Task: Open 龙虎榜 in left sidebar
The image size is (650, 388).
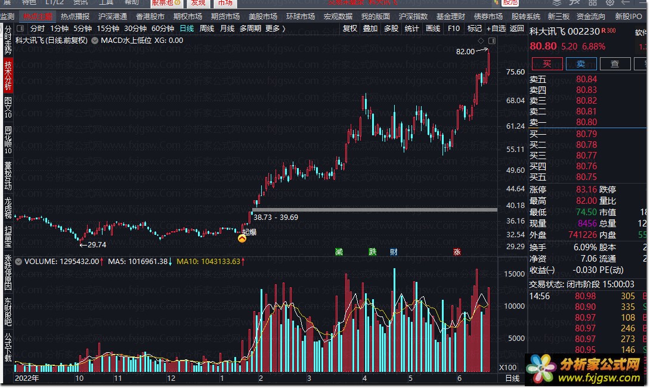Action: click(8, 208)
